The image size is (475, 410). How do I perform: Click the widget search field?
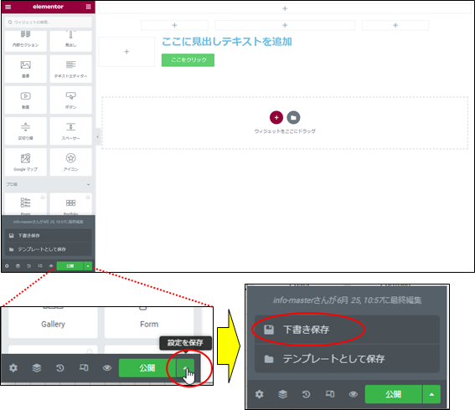[49, 22]
